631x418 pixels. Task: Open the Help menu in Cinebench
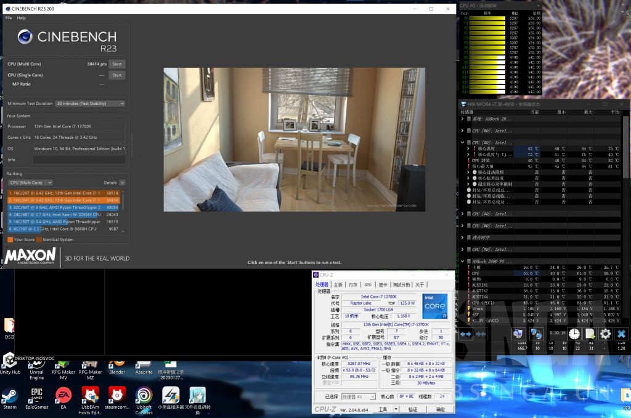click(22, 18)
